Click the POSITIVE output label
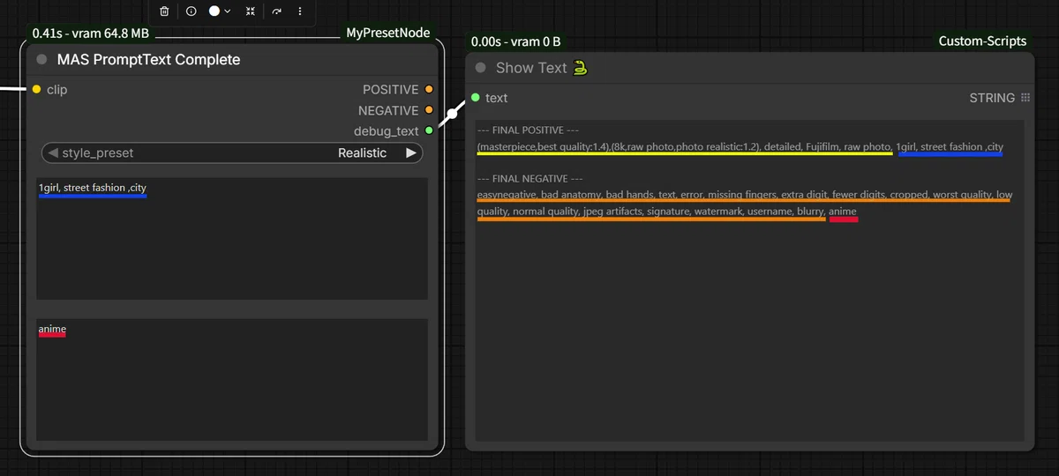The height and width of the screenshot is (476, 1059). (390, 89)
